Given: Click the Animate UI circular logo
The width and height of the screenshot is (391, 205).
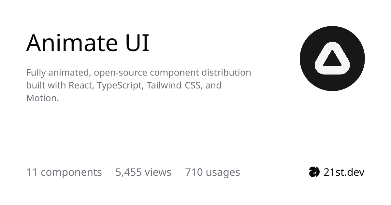Looking at the screenshot, I should (x=332, y=59).
